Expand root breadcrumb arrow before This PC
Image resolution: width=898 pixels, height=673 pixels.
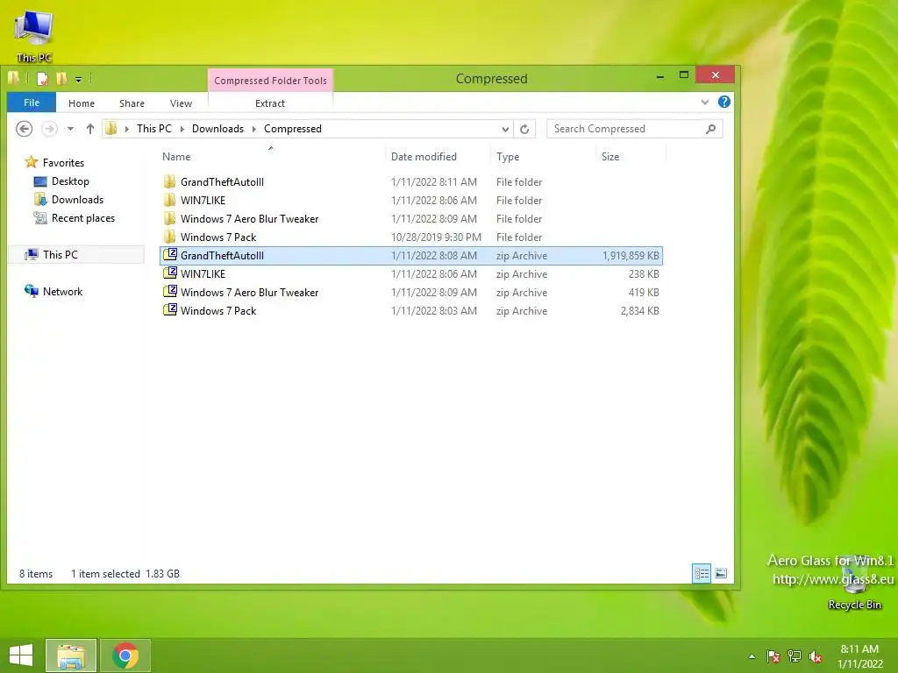pos(126,130)
